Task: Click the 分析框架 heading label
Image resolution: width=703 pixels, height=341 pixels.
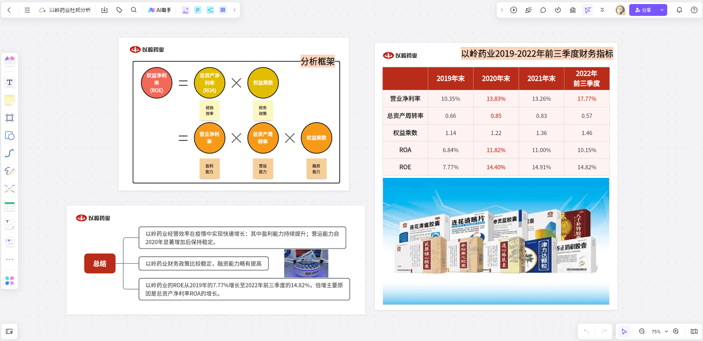Action: [317, 61]
